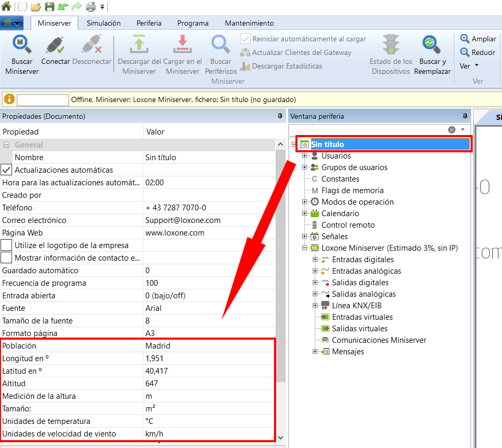Click Buscar Periféricos magnifier icon
This screenshot has width=502, height=448.
tap(220, 46)
